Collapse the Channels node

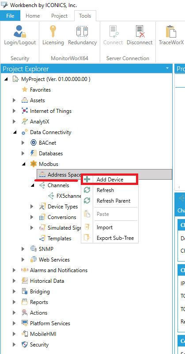[x=32, y=185]
